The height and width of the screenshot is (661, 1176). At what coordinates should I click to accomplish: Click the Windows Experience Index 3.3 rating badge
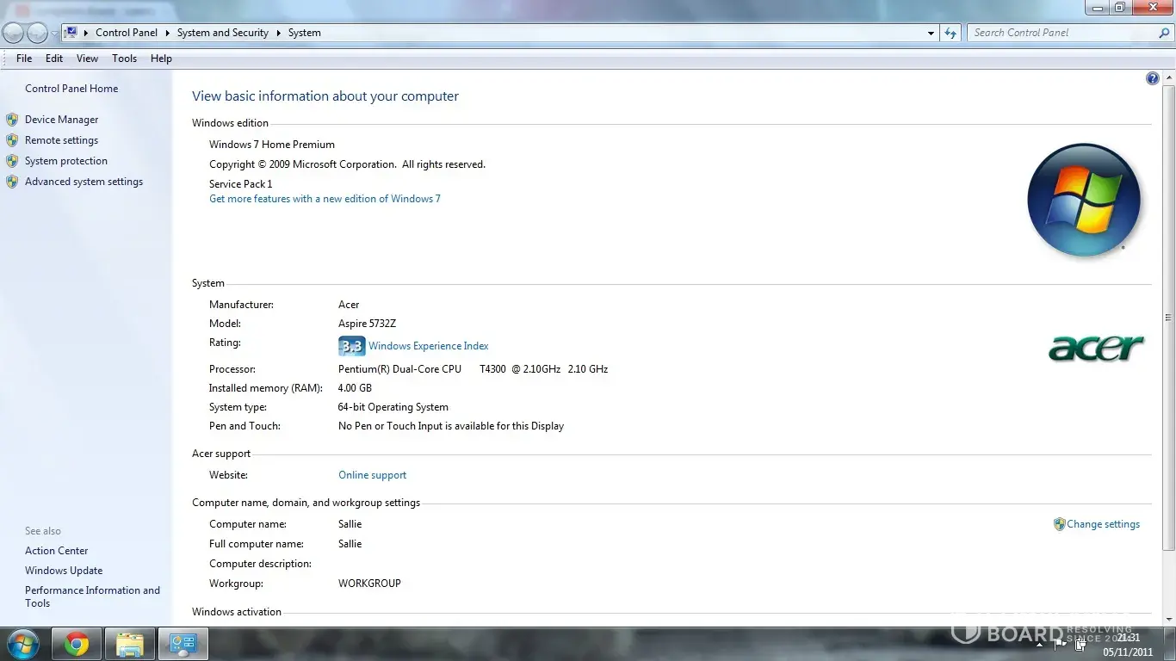[x=351, y=346]
